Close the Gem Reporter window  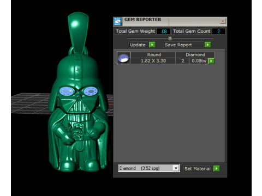pos(223,21)
